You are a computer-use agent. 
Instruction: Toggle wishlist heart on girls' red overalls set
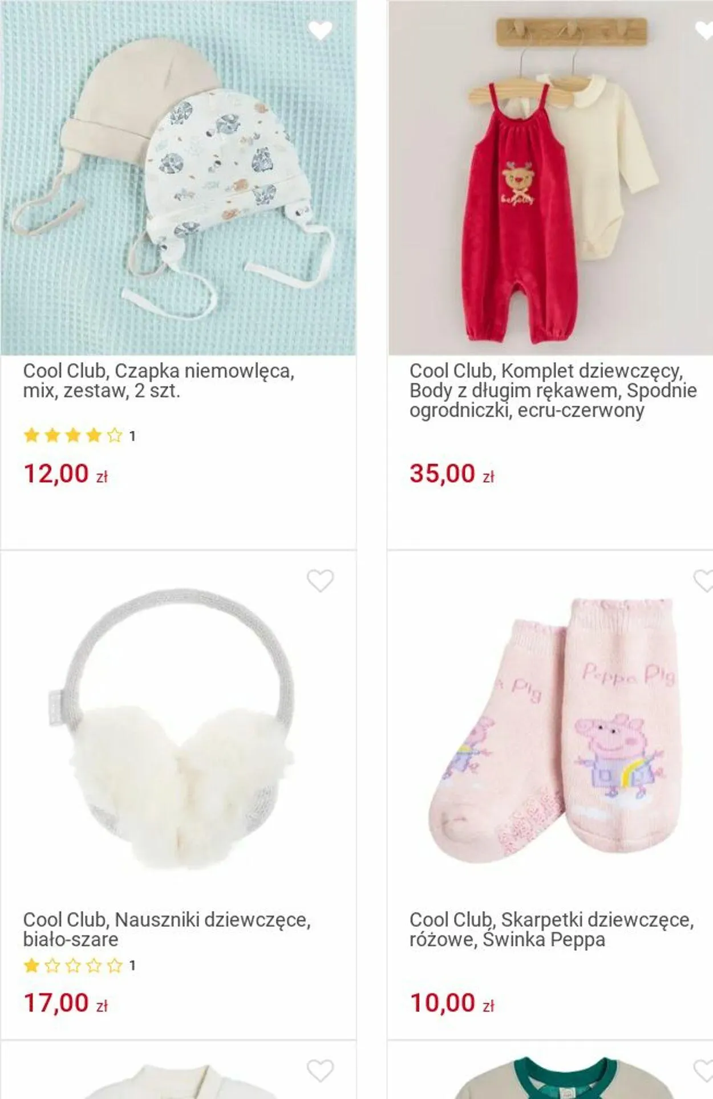(x=705, y=30)
